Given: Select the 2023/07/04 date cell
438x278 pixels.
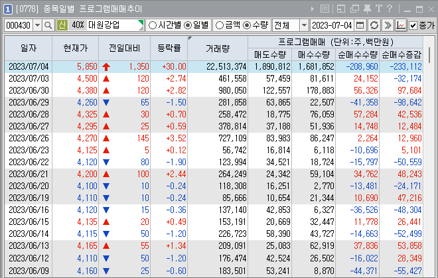Looking at the screenshot, I should [x=29, y=66].
